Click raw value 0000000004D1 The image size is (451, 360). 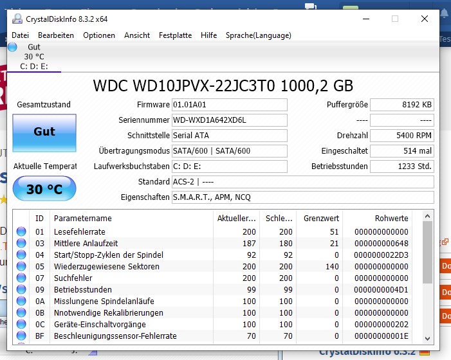tap(382, 290)
